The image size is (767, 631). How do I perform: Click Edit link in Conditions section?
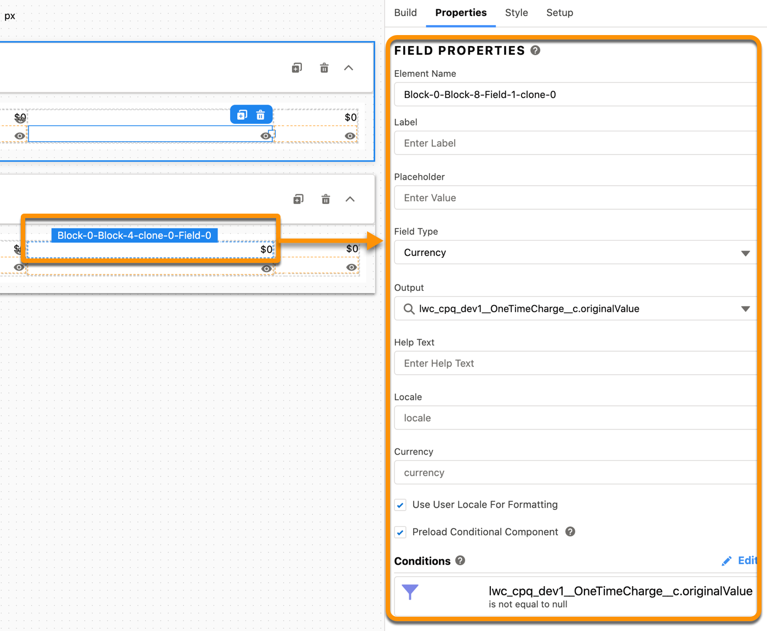click(747, 560)
